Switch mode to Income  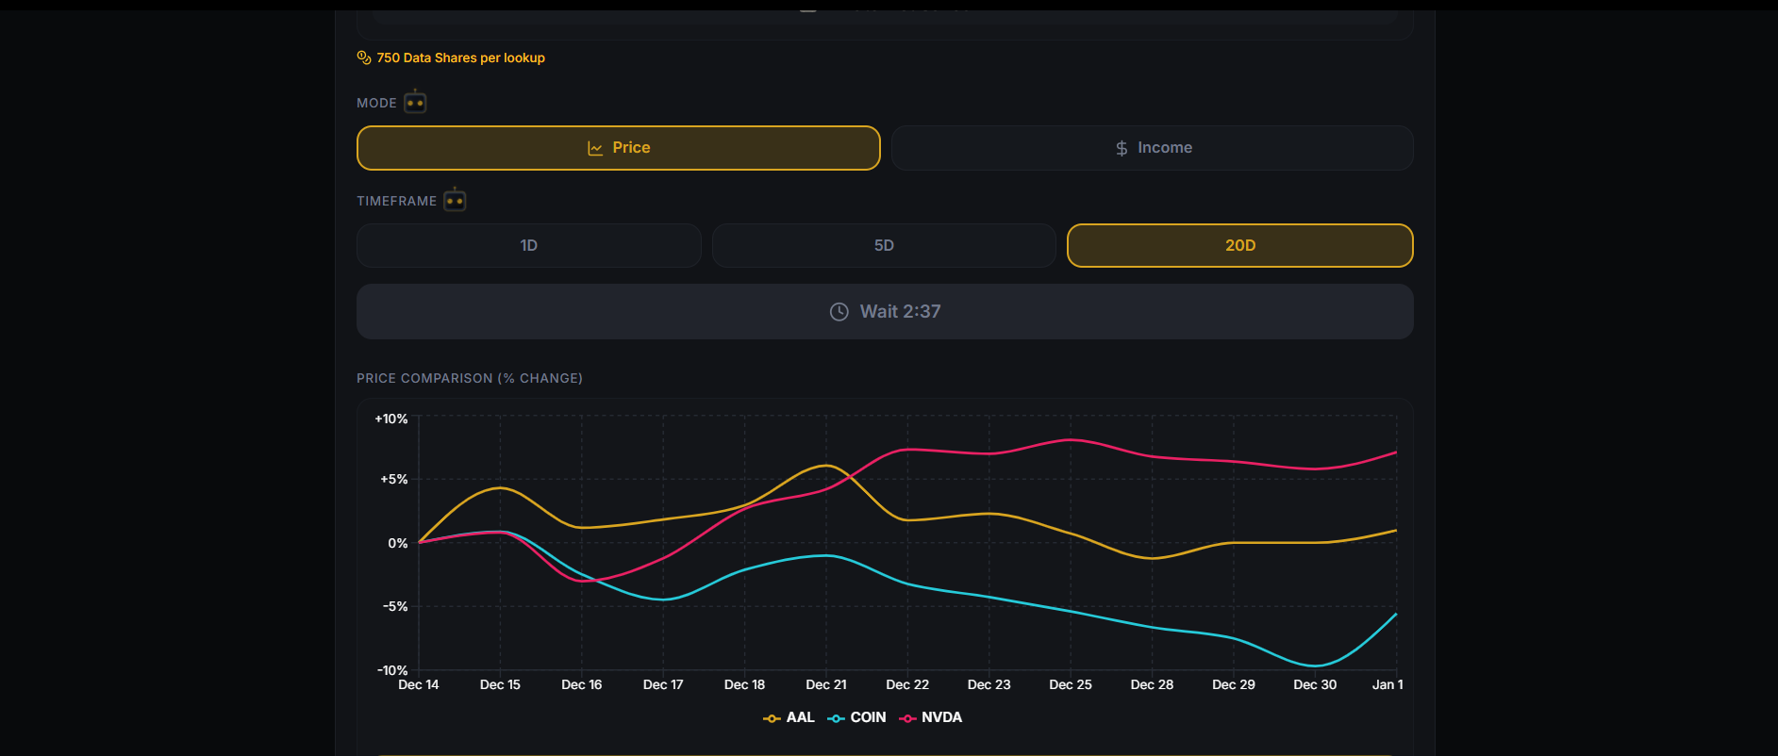[x=1152, y=148]
